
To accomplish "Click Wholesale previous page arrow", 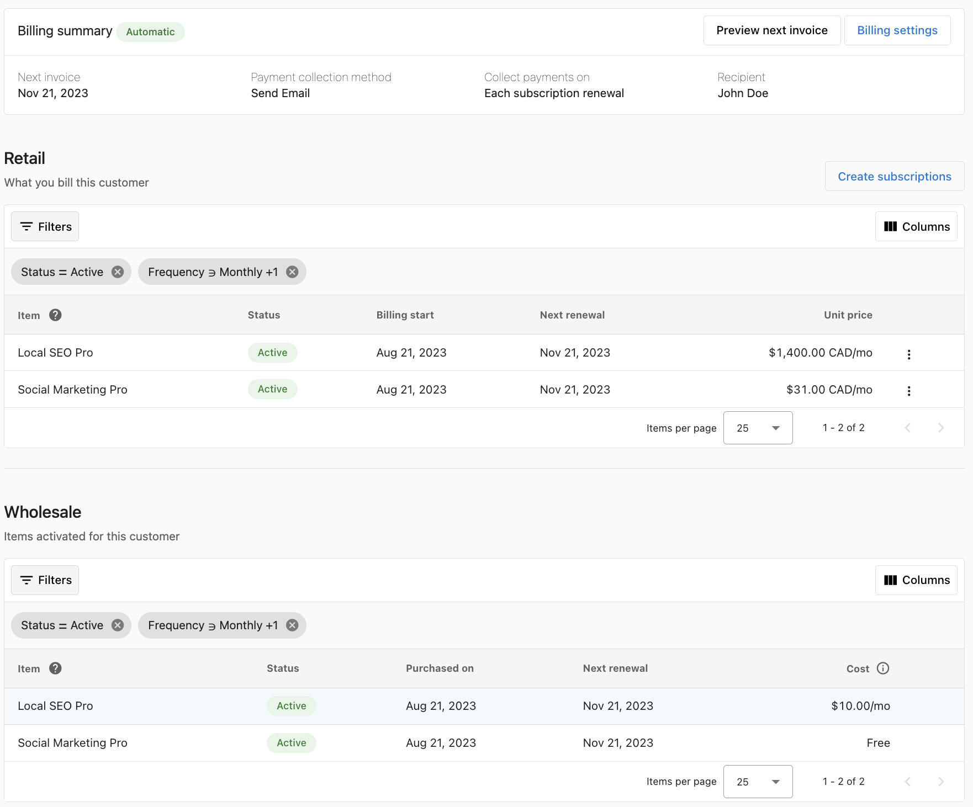I will pyautogui.click(x=908, y=782).
